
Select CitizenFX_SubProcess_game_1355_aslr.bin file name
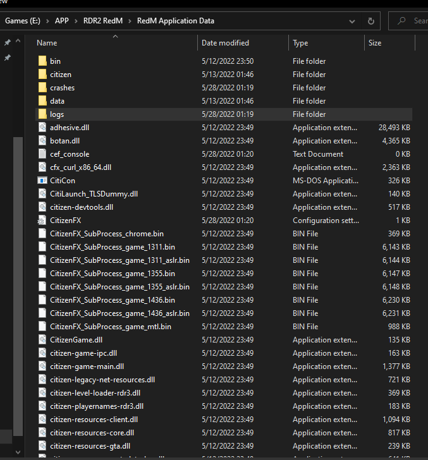119,287
